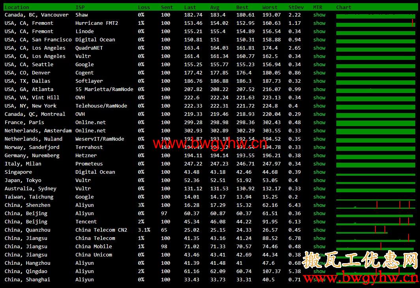The width and height of the screenshot is (420, 288).
Task: Open show link for Italy Milan Prometeus
Action: pos(319,164)
